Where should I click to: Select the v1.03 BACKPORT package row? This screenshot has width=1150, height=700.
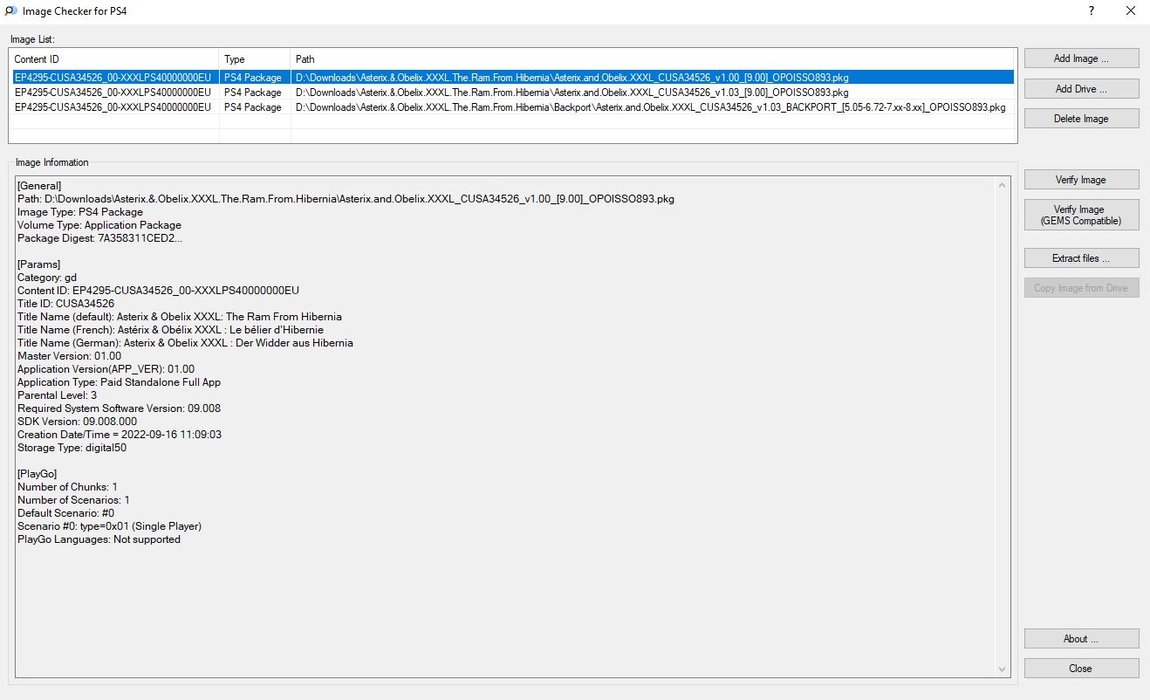(x=512, y=107)
